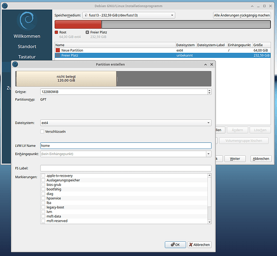Click the OK button checkmark icon
Image resolution: width=277 pixels, height=256 pixels.
click(x=173, y=245)
